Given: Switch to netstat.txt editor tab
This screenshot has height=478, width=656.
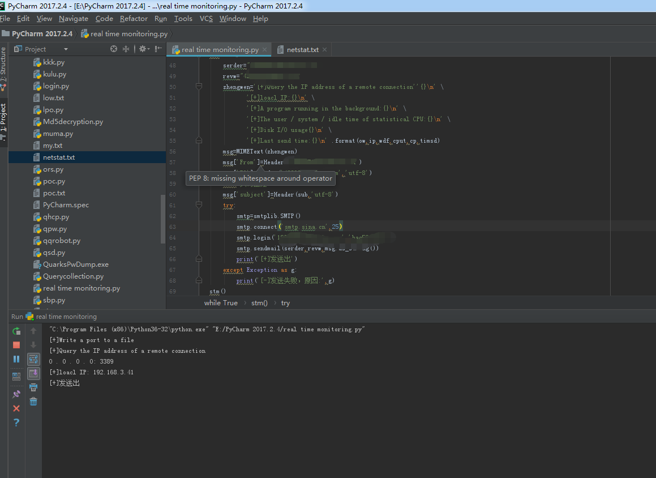Looking at the screenshot, I should coord(302,49).
